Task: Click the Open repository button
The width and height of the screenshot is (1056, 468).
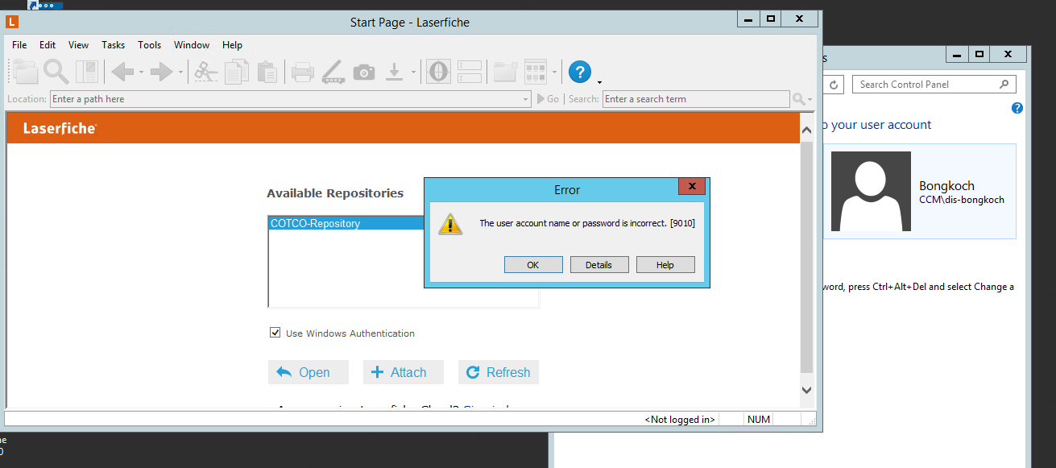Action: 309,372
